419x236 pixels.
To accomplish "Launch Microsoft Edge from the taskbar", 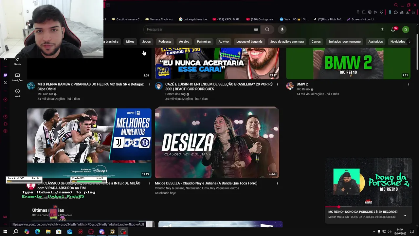I will tap(37, 232).
